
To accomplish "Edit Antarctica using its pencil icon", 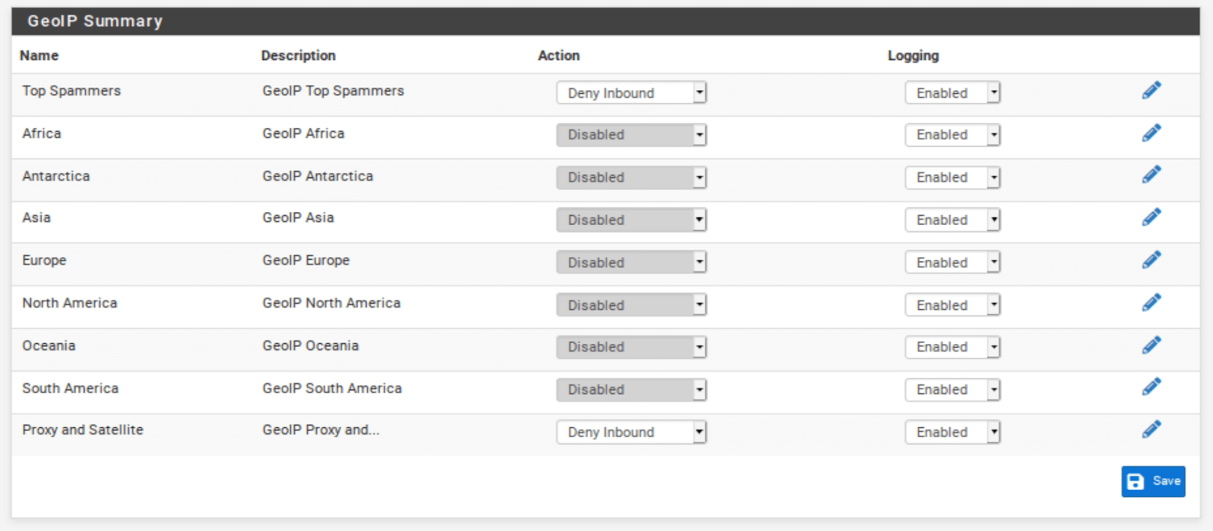I will [x=1152, y=175].
